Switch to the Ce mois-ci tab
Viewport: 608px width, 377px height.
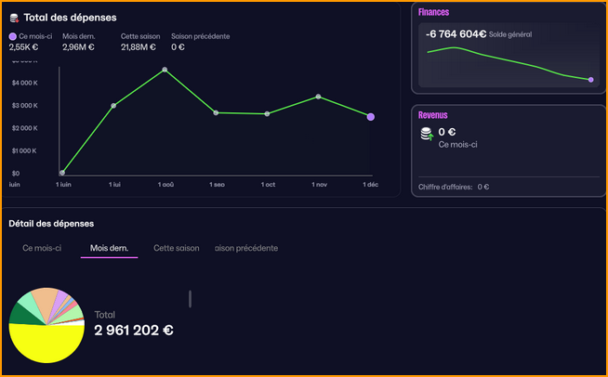coord(42,248)
